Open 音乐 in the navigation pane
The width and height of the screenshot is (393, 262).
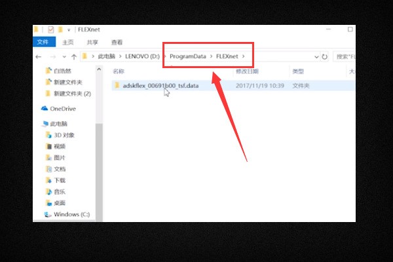pos(60,192)
